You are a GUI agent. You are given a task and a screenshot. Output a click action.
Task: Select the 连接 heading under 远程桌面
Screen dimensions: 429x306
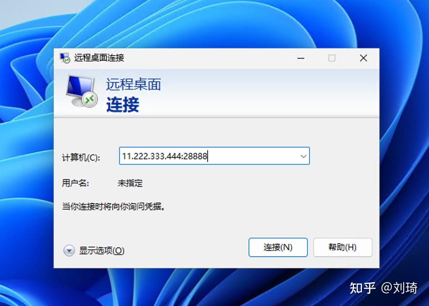(x=123, y=105)
